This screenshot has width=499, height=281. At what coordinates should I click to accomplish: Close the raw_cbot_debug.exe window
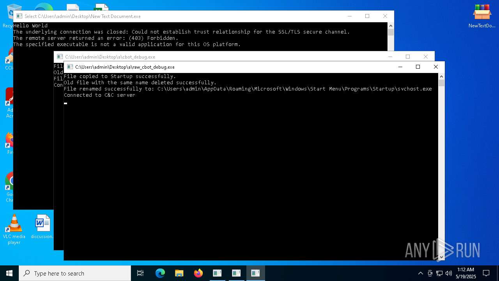(x=436, y=67)
